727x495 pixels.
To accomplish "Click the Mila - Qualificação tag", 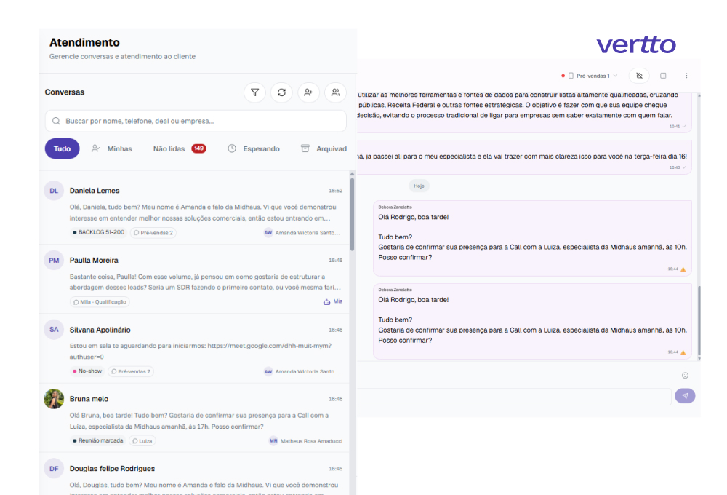I will (x=100, y=302).
